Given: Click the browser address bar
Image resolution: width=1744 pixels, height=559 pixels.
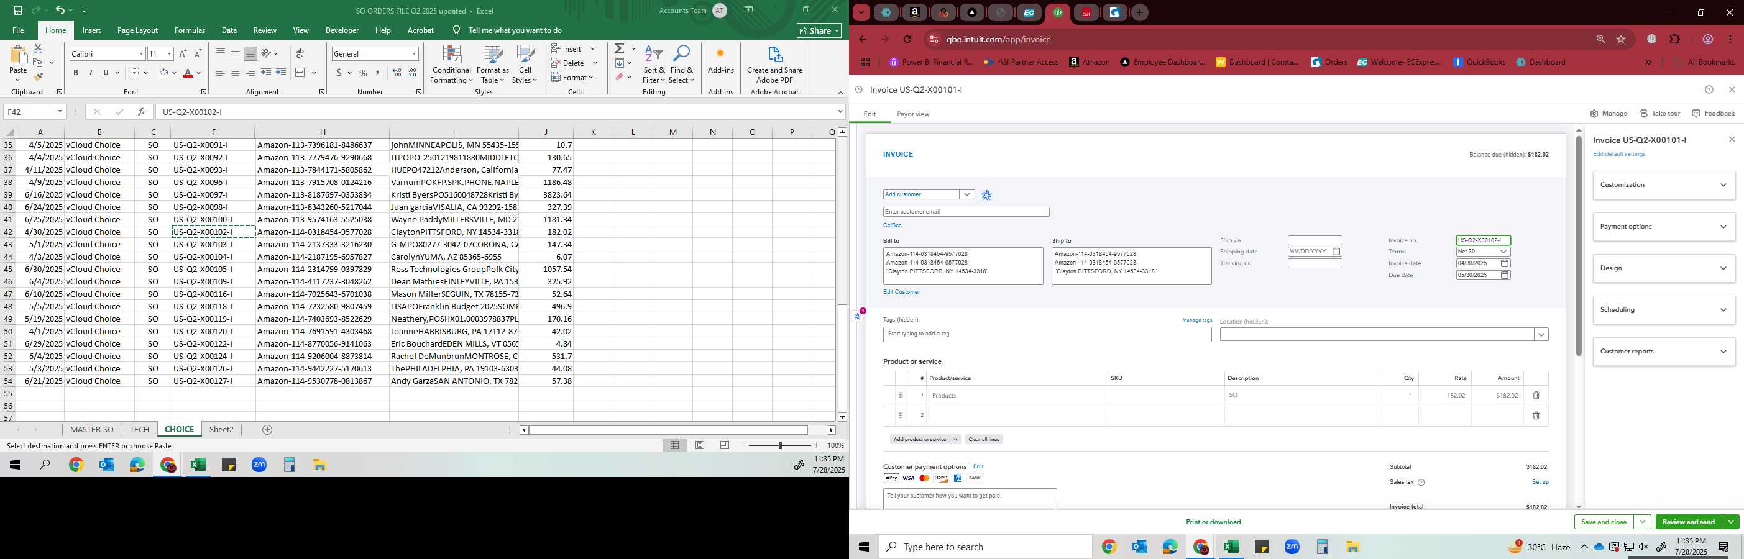Looking at the screenshot, I should point(1259,39).
